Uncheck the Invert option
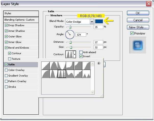154x121 pixels. tap(81, 56)
